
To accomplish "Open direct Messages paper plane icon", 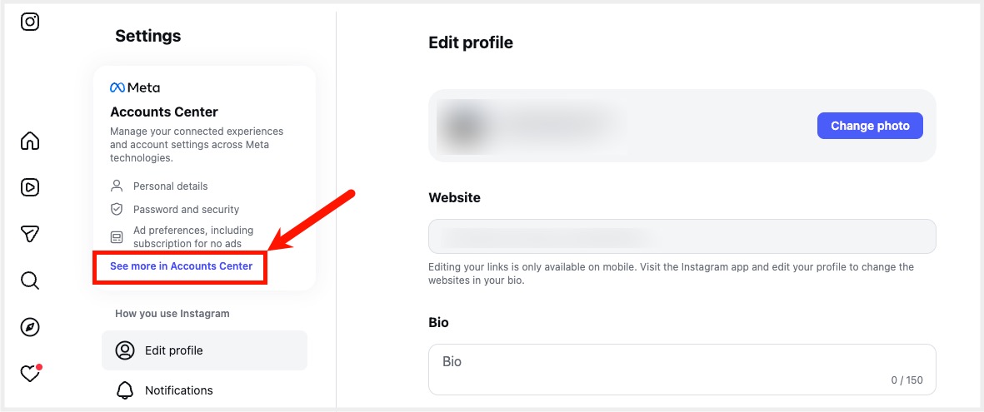I will pos(30,234).
